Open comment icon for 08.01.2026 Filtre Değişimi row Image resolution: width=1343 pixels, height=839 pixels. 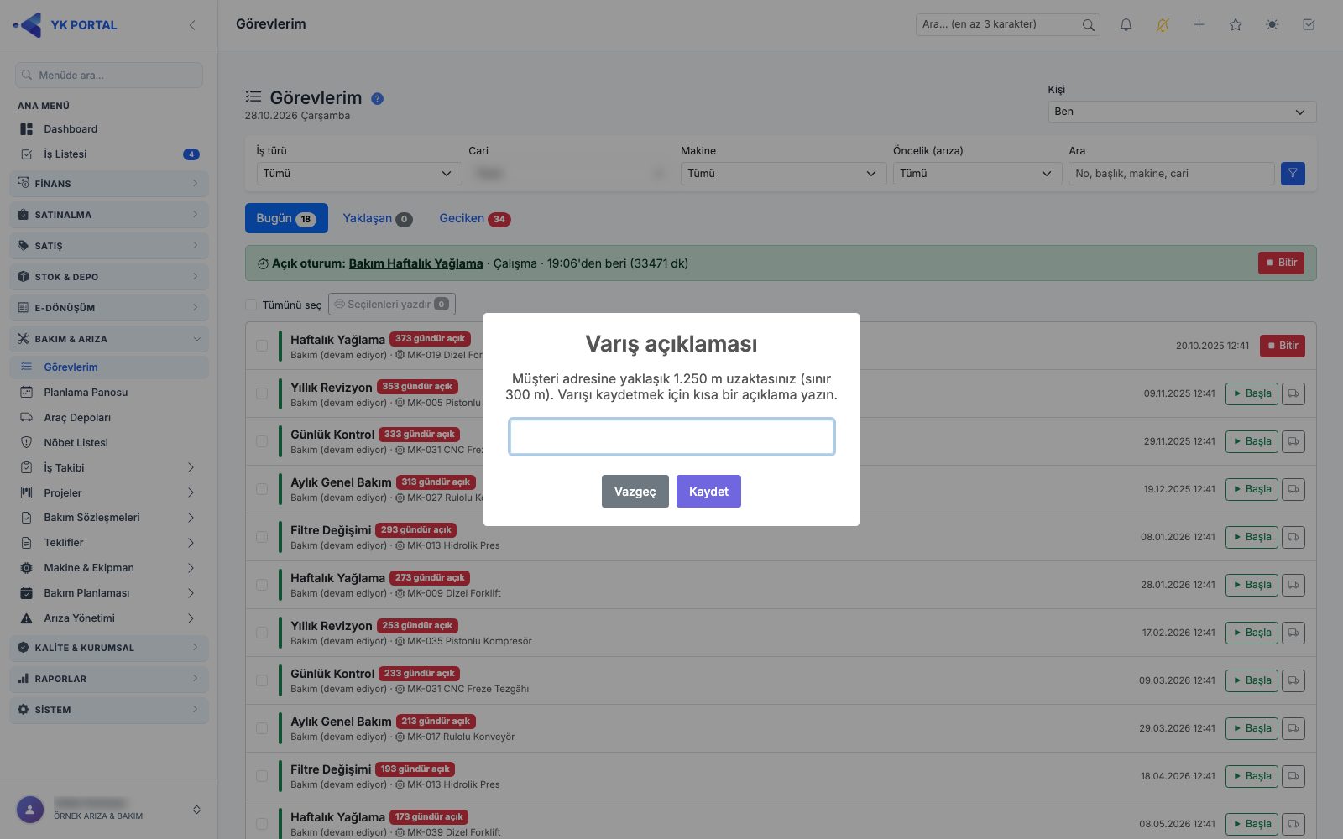point(1293,537)
